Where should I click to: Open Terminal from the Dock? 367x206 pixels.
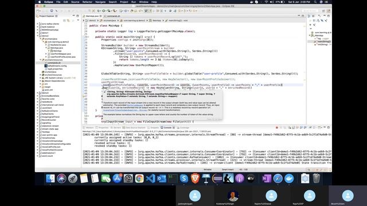pyautogui.click(x=173, y=179)
